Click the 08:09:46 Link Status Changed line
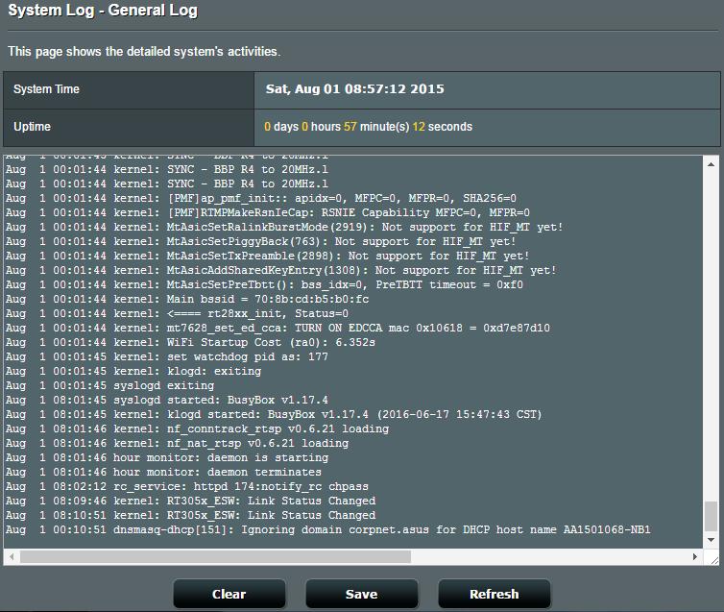 click(191, 501)
